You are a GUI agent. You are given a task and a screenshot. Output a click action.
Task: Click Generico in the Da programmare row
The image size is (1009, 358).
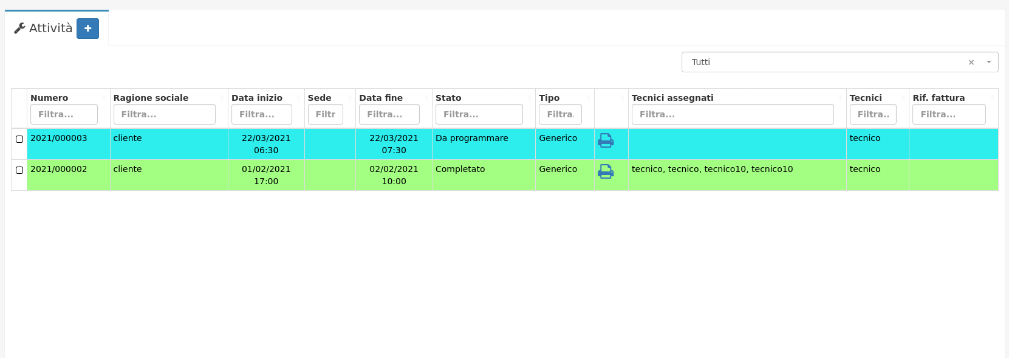pos(558,138)
